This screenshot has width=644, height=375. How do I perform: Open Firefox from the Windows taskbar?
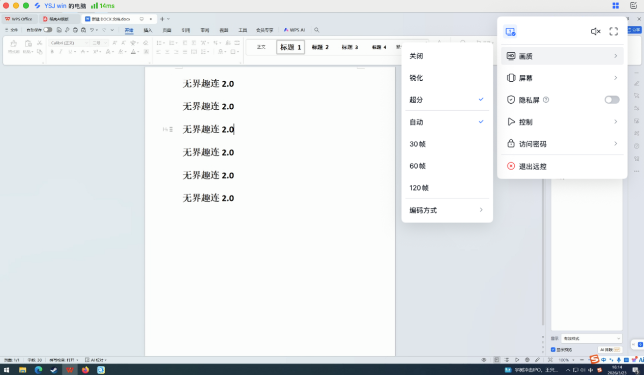[85, 370]
